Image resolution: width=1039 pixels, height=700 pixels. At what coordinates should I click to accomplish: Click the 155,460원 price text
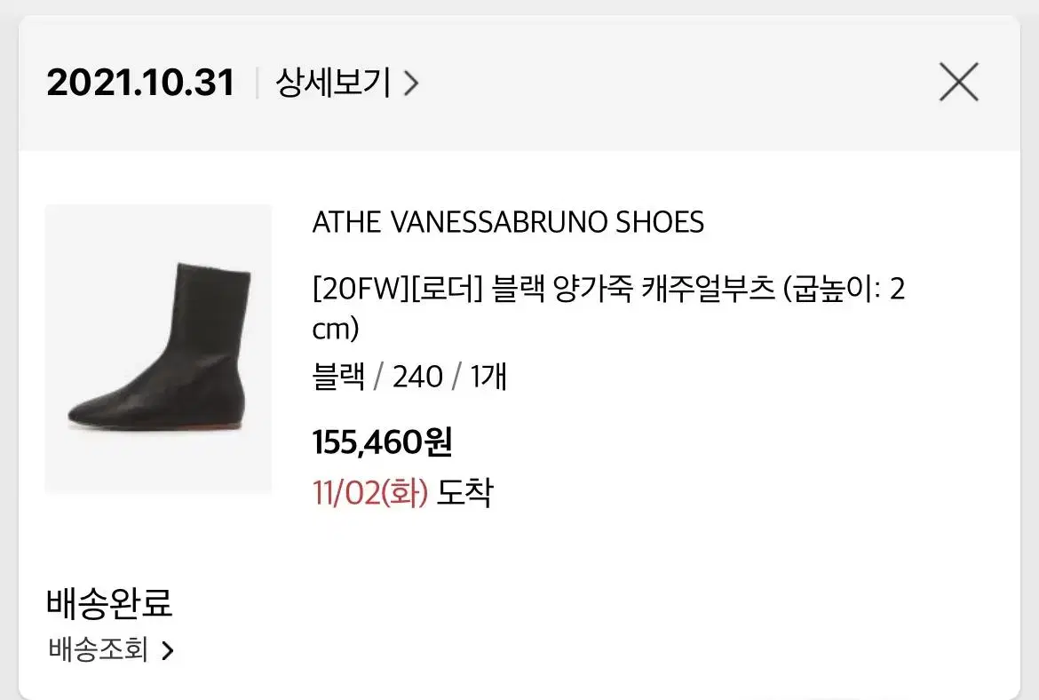point(383,442)
